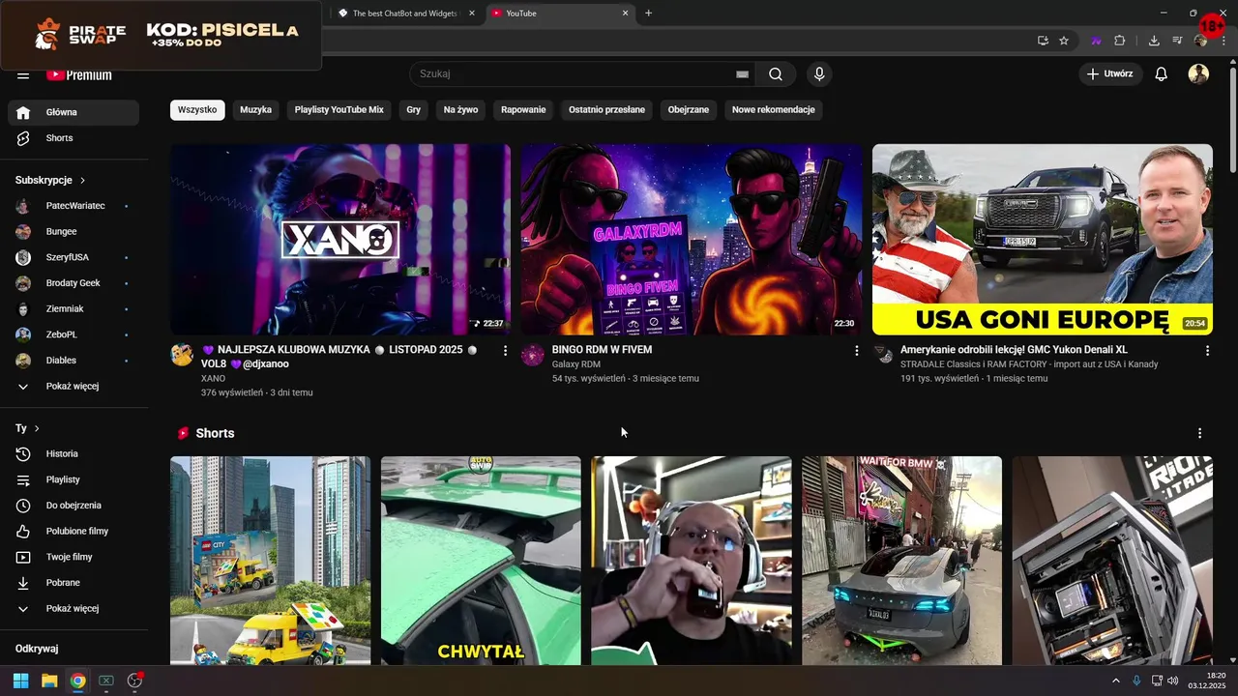Select the Gry filter chip
Screen dimensions: 1238x696
click(x=414, y=109)
